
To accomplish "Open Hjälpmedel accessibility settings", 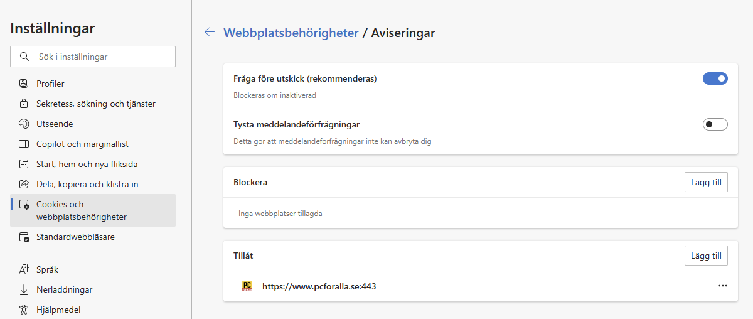I will (58, 310).
